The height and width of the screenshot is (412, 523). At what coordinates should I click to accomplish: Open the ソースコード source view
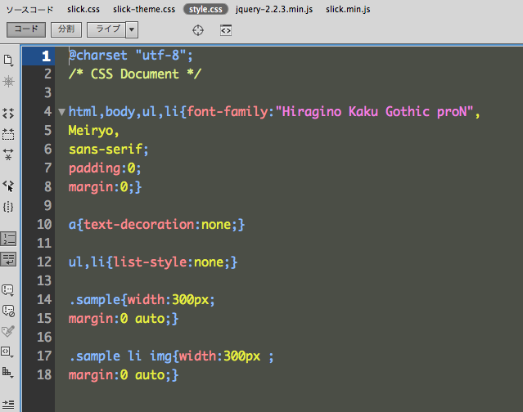click(29, 9)
